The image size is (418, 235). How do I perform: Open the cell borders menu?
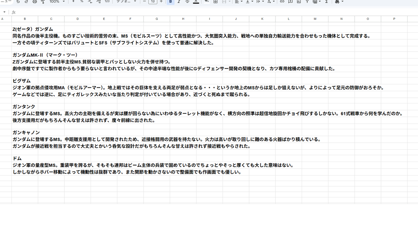215,2
